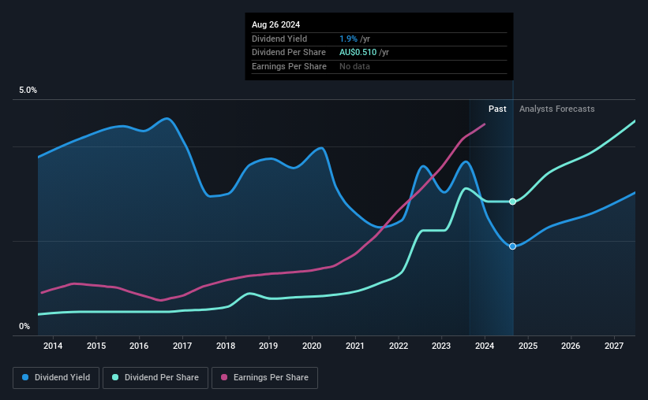The width and height of the screenshot is (648, 400).
Task: Click the AU$0.510 dividend per share value
Action: (x=358, y=53)
